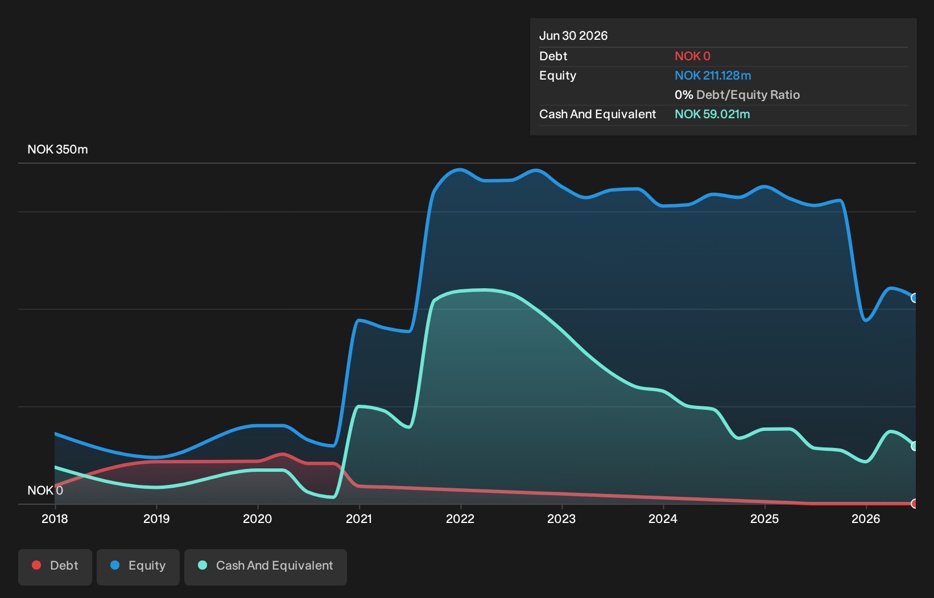
Task: Click the teal Cash endpoint marker on chart
Action: tap(914, 446)
